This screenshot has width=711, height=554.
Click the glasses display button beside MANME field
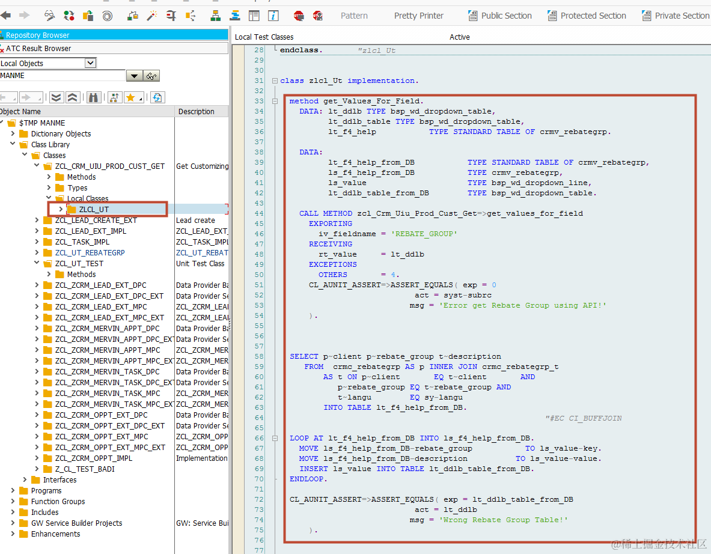(151, 76)
